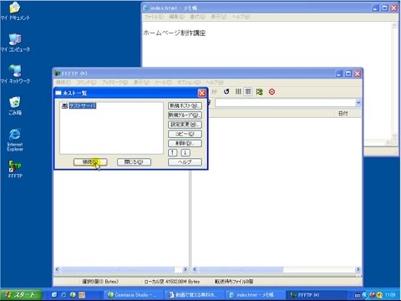401x301 pixels.
Task: Open ブックマーク menu in FFFTP
Action: (114, 83)
